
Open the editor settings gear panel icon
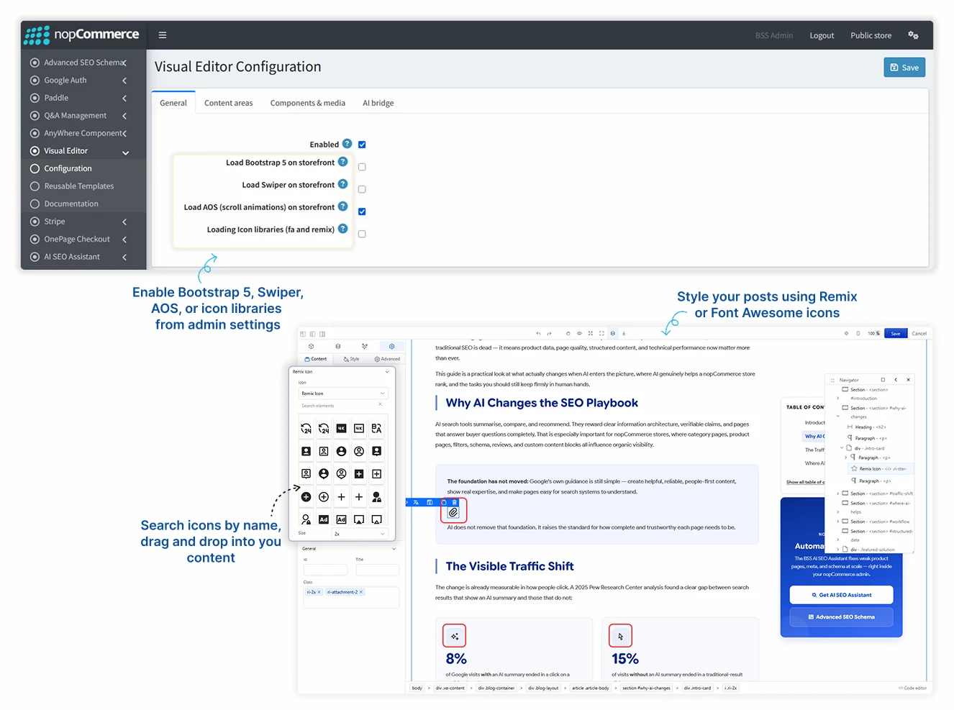[x=392, y=346]
